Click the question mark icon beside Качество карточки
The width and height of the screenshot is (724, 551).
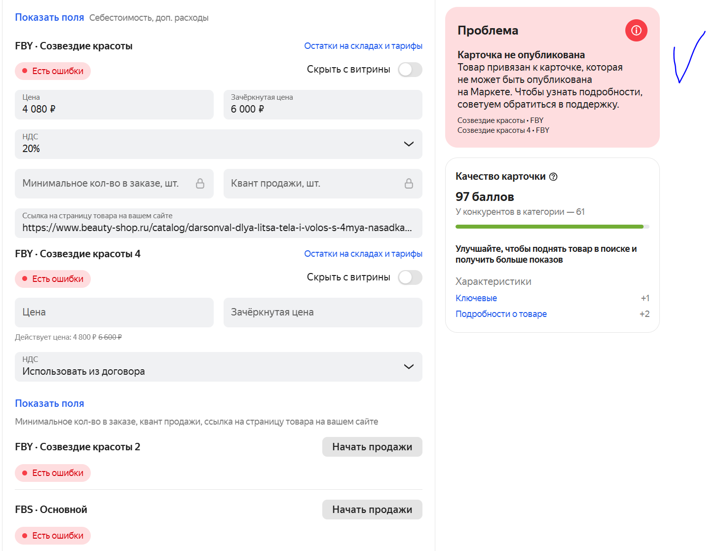553,177
